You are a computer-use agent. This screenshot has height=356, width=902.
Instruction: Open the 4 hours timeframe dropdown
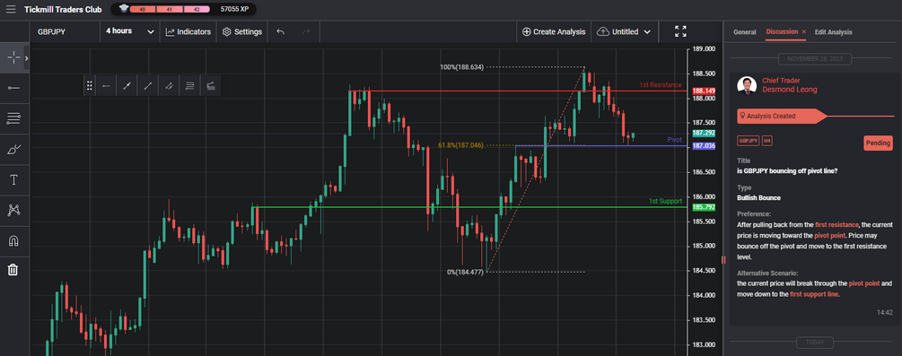130,31
